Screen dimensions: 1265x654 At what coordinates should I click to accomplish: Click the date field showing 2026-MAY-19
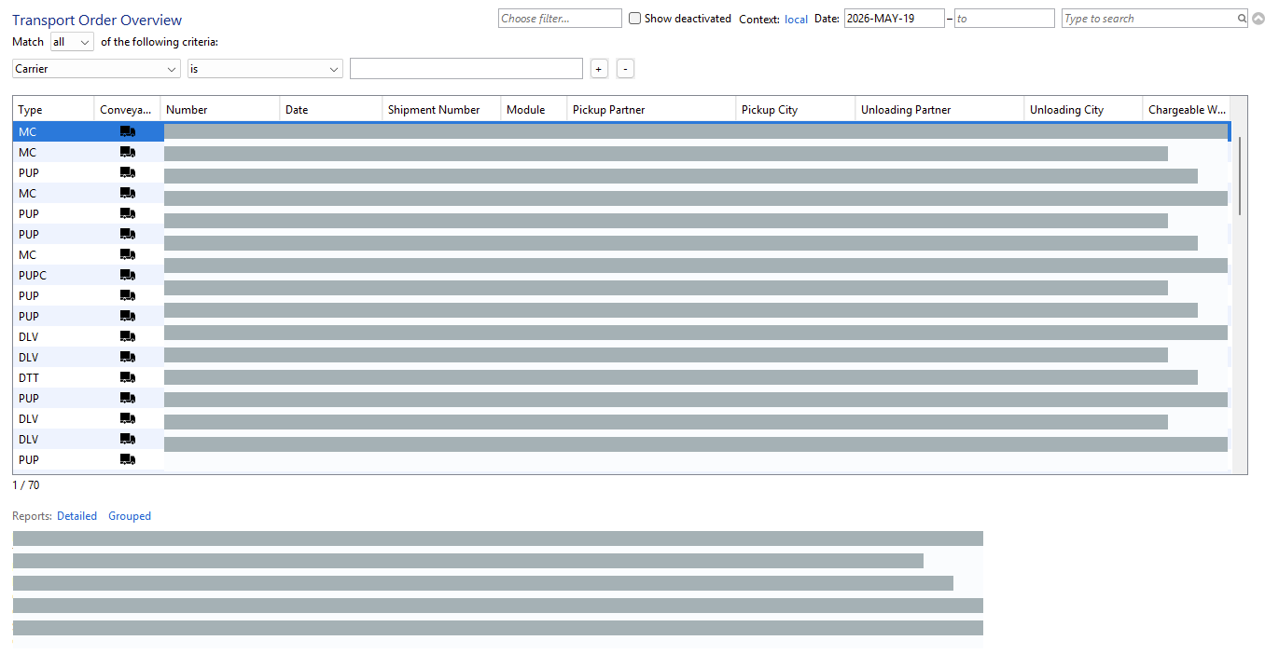pos(895,19)
